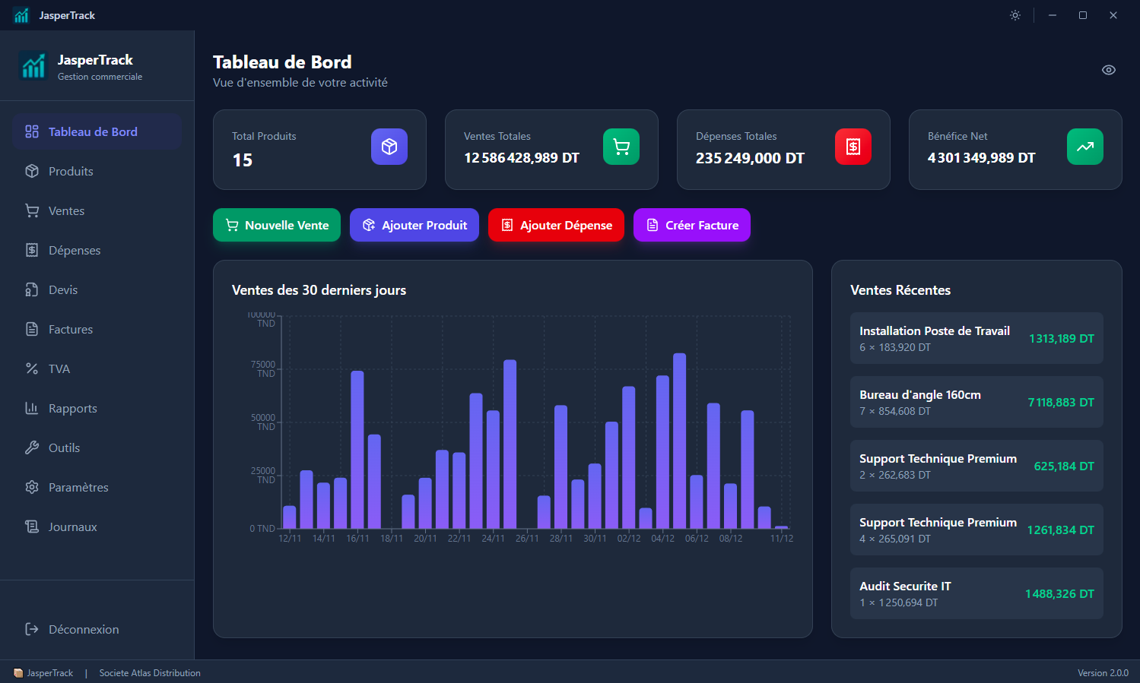Click the 625,184 DT sale amount
1140x683 pixels.
click(1064, 466)
